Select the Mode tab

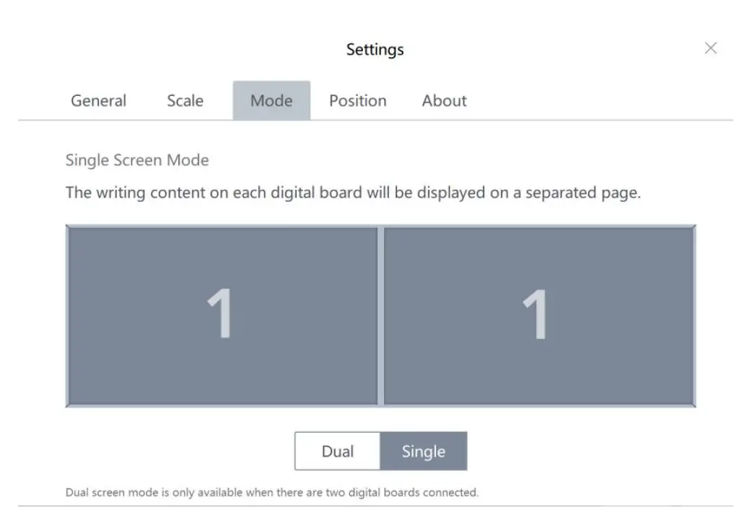(x=271, y=100)
